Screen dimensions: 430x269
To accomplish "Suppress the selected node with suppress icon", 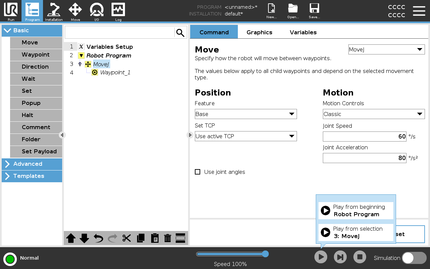I will coord(180,238).
